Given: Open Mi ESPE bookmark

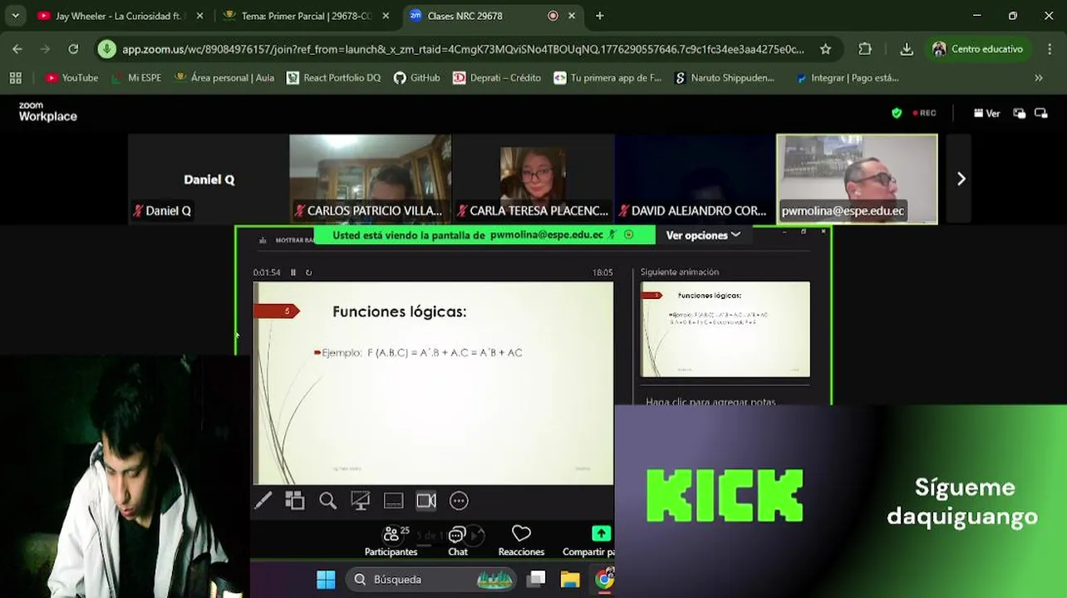Looking at the screenshot, I should [x=135, y=78].
